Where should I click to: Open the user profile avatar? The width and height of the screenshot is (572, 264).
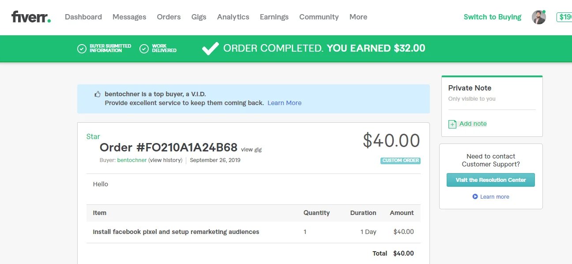[538, 17]
